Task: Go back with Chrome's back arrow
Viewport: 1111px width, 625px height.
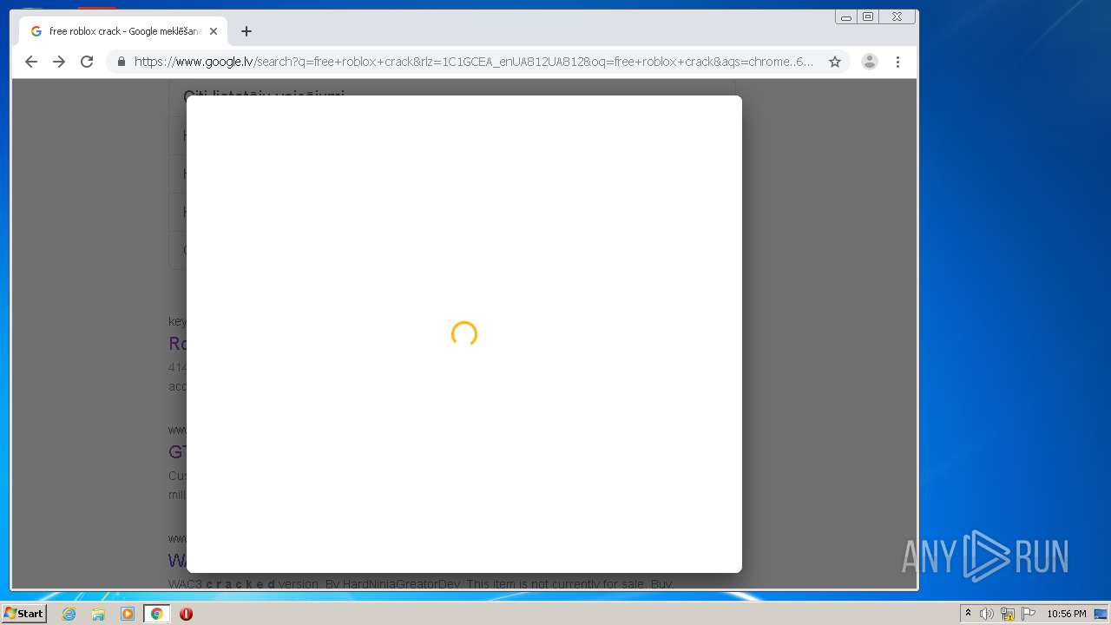Action: coord(31,62)
